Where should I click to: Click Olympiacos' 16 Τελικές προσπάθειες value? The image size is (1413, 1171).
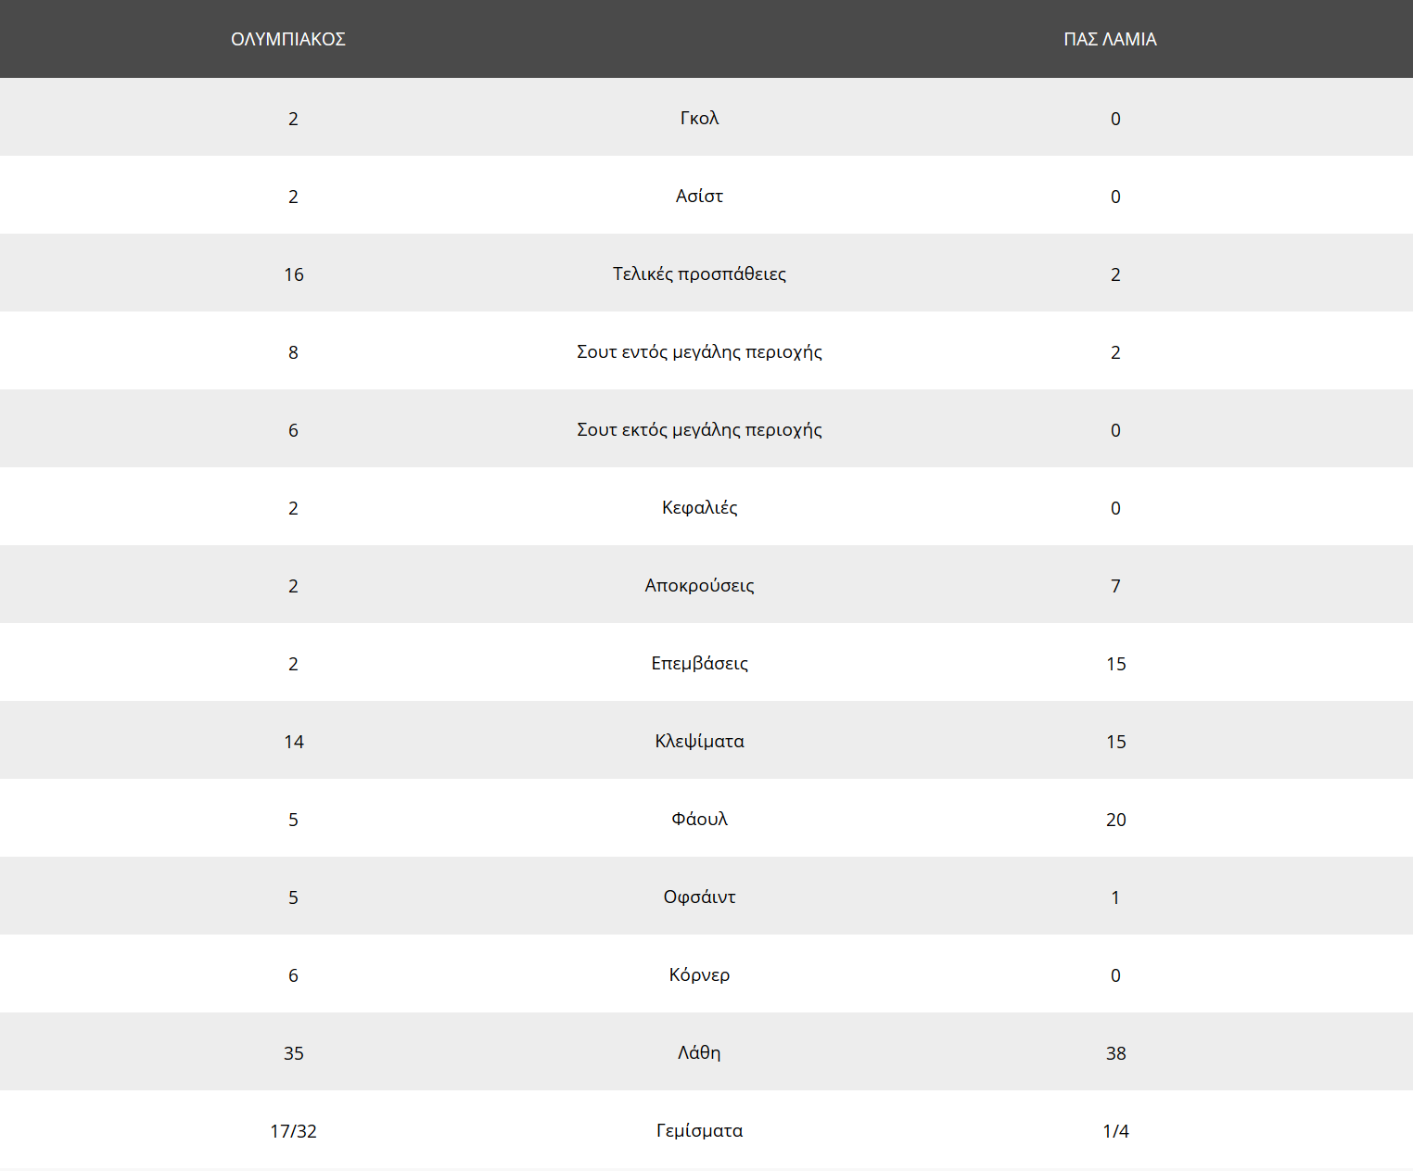293,274
